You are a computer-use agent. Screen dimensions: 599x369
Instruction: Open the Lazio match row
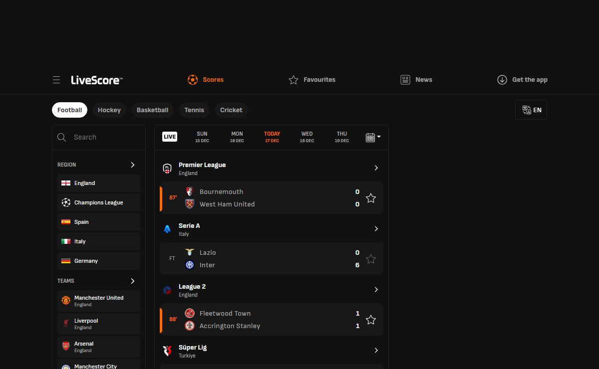(x=272, y=259)
